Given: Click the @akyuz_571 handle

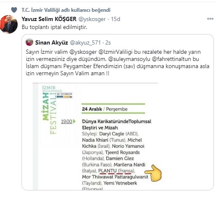Looking at the screenshot, I should (x=85, y=43).
